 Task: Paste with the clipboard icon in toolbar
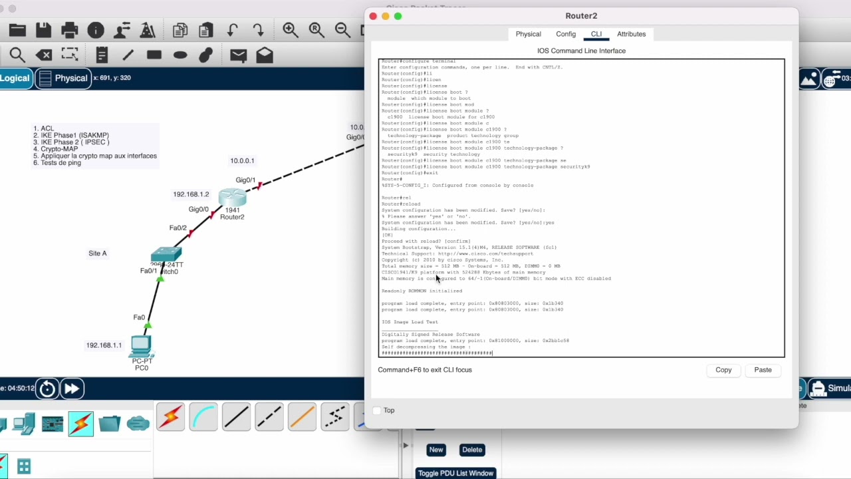pos(205,30)
